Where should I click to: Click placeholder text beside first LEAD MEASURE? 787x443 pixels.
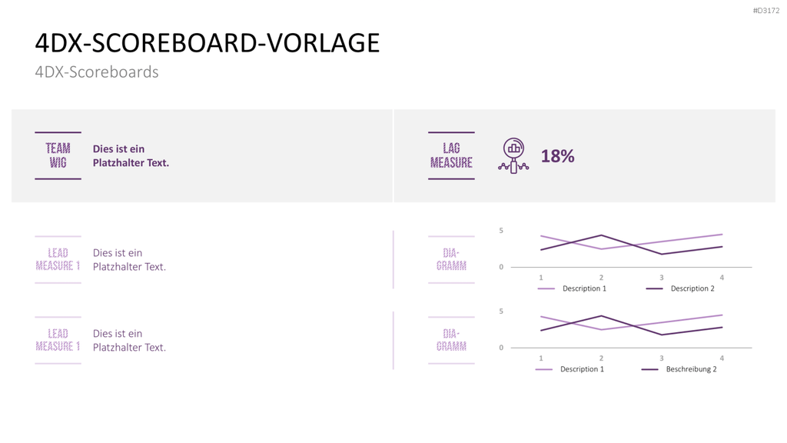click(129, 260)
